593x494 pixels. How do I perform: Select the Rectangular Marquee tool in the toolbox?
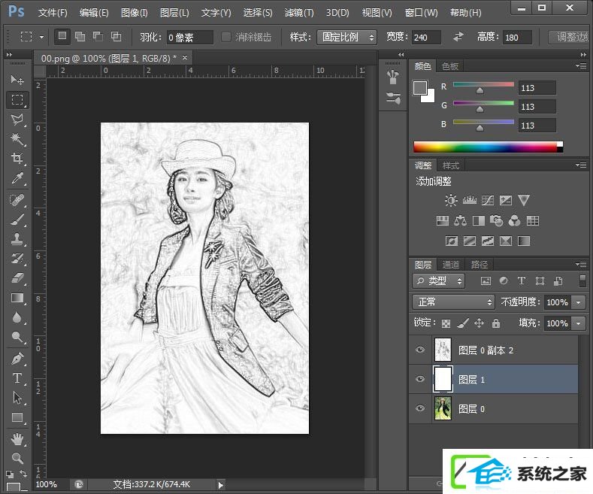17,99
